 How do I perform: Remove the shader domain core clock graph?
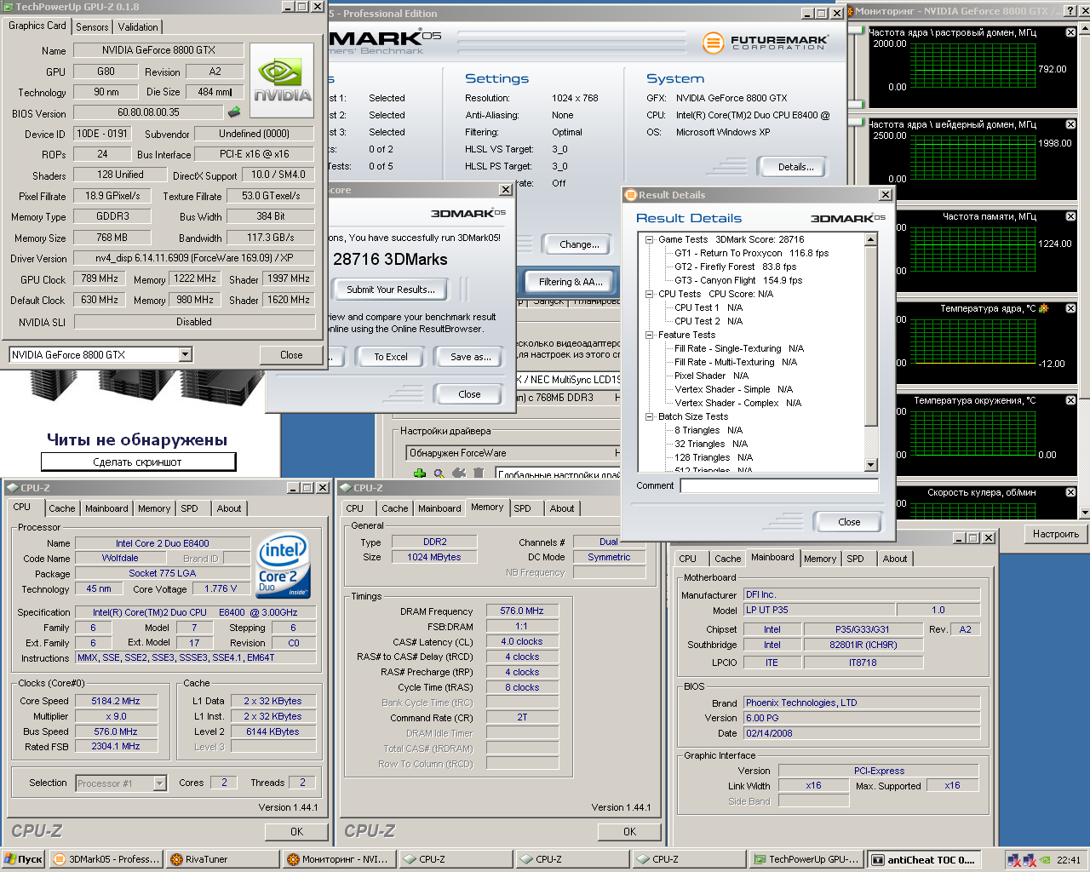(x=1070, y=124)
